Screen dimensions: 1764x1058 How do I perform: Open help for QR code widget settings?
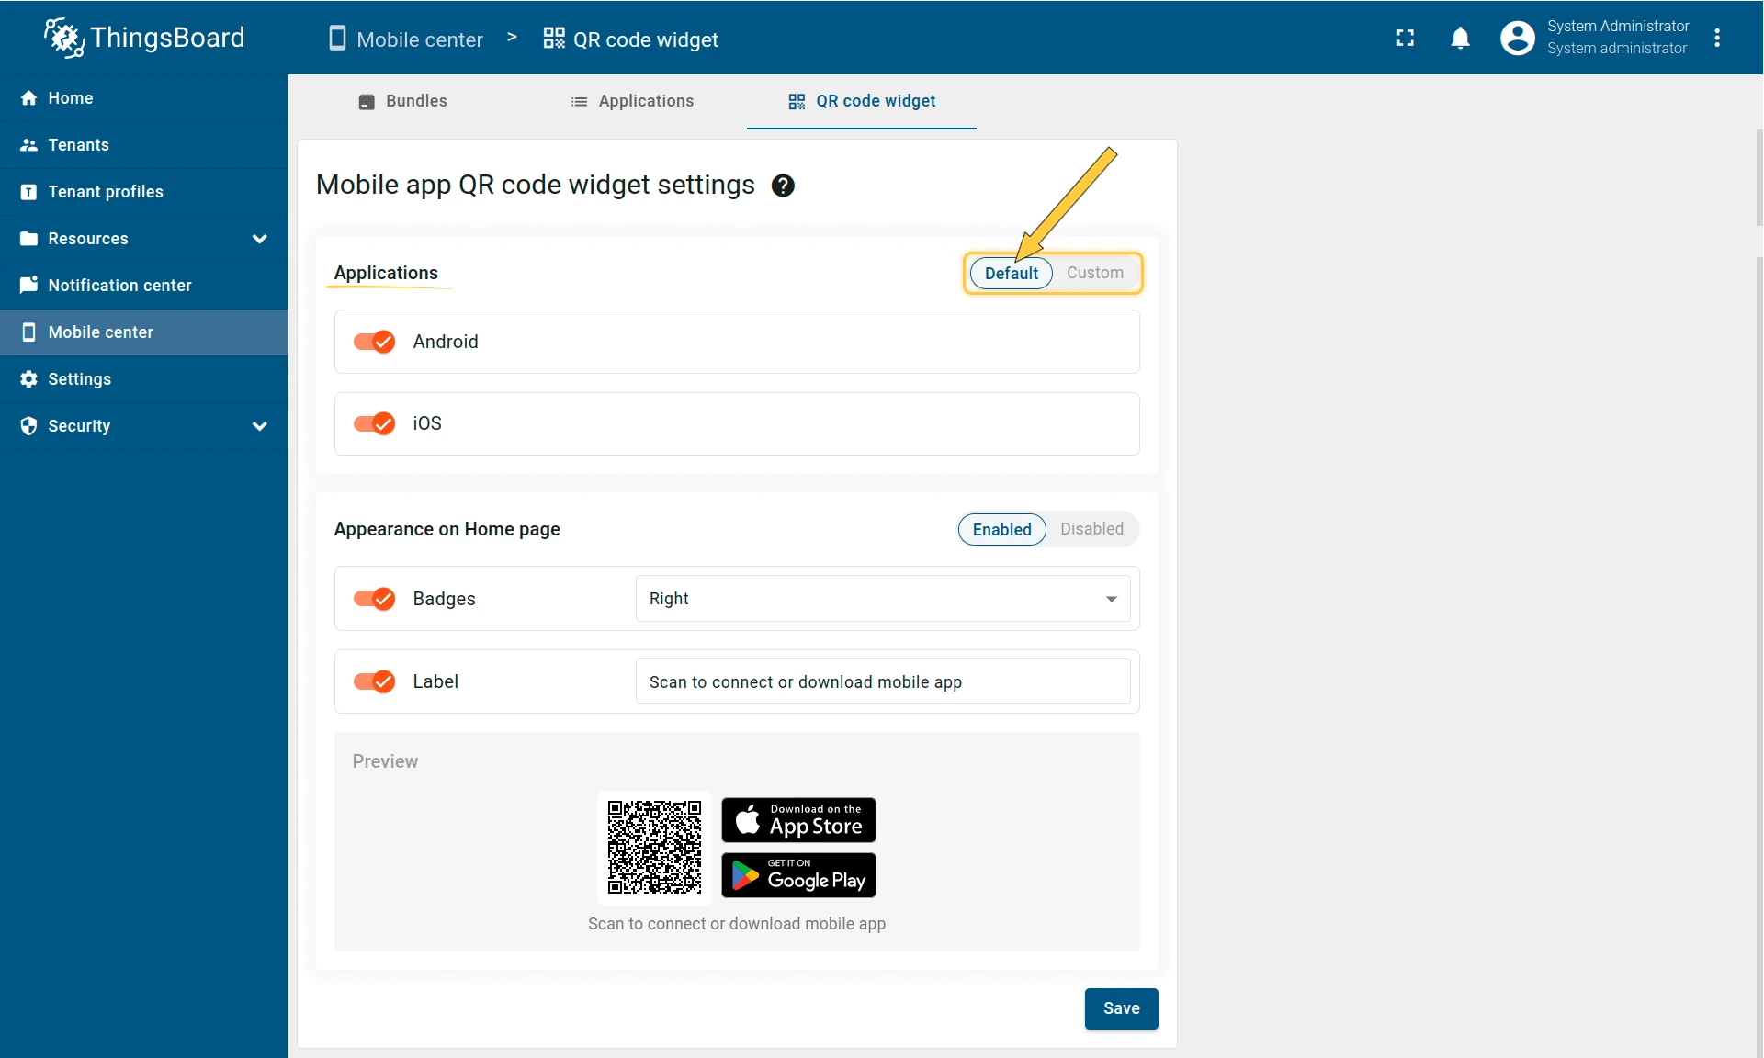[x=783, y=186]
